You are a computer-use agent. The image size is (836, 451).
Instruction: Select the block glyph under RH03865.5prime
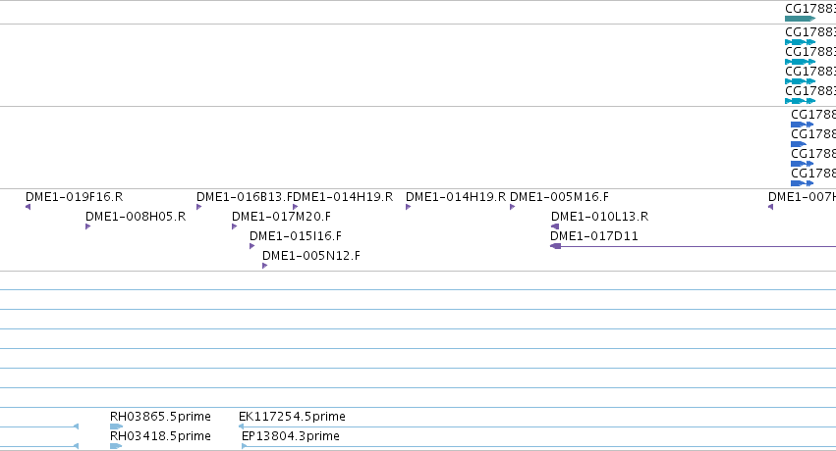[x=116, y=426]
